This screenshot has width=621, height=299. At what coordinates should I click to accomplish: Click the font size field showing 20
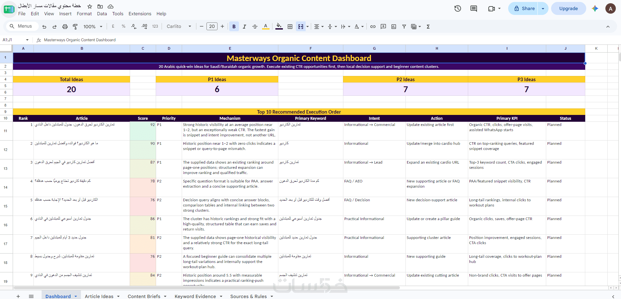click(x=212, y=27)
